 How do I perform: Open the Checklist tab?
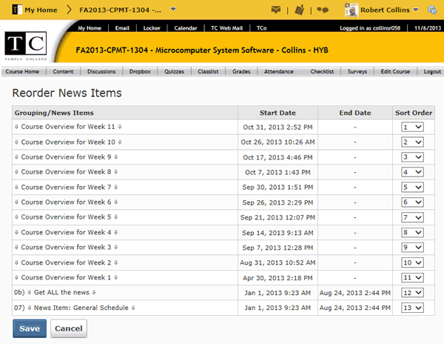(x=322, y=71)
